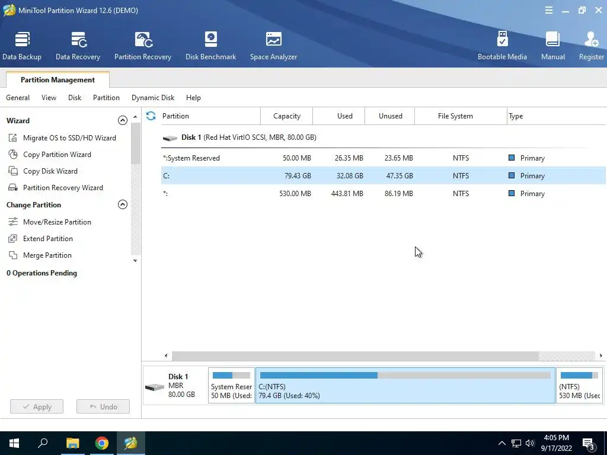
Task: Click Copy Disk Wizard link
Action: coord(50,171)
